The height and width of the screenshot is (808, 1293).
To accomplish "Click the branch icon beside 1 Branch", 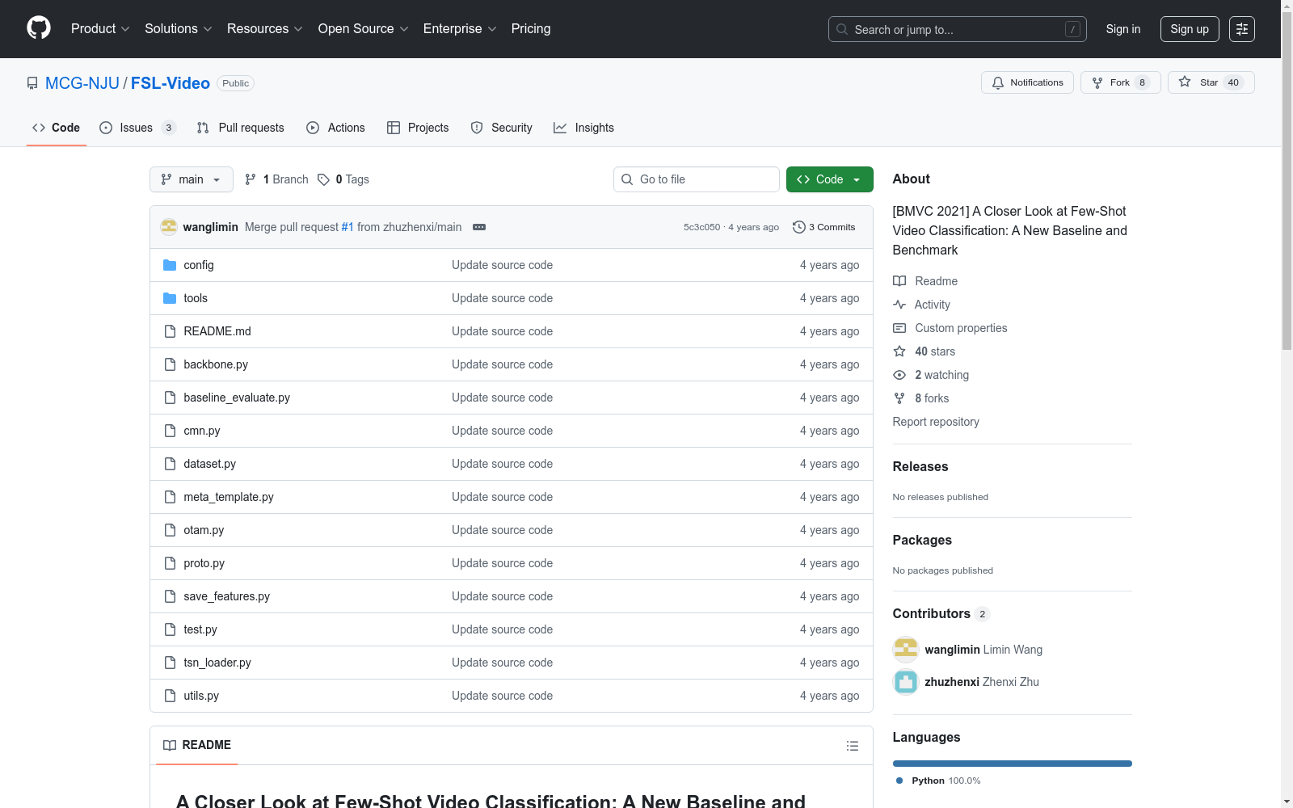I will [x=251, y=179].
